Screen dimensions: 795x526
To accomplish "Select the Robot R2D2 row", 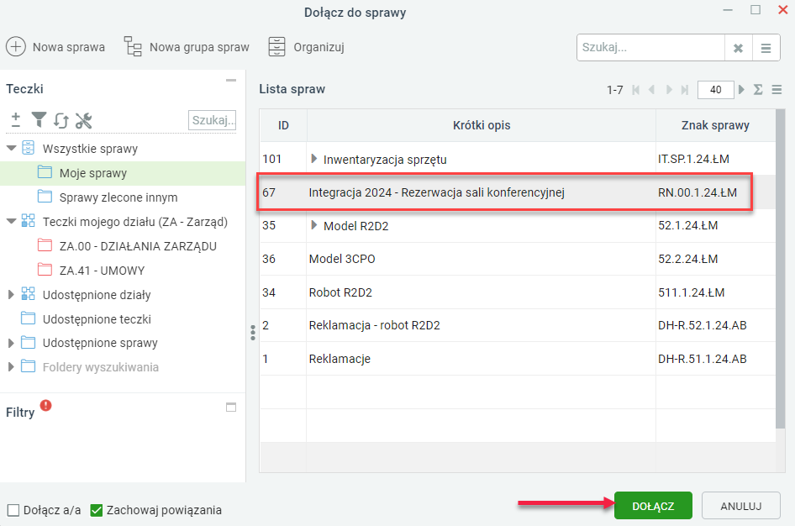I will 518,292.
